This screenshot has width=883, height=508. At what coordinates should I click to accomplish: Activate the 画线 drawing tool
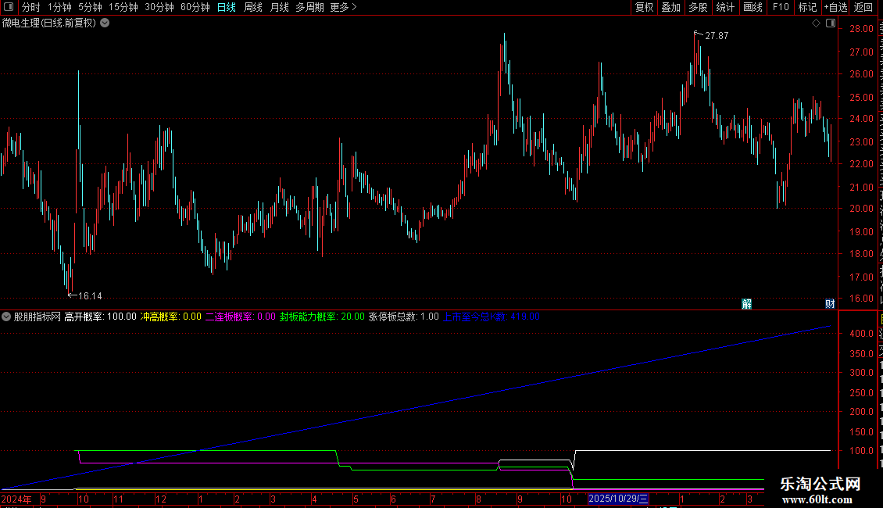[753, 7]
